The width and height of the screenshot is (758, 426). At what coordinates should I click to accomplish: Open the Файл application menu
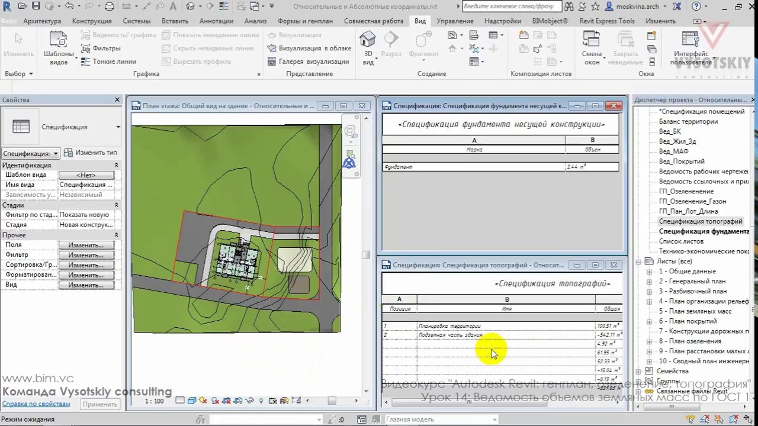click(x=8, y=21)
